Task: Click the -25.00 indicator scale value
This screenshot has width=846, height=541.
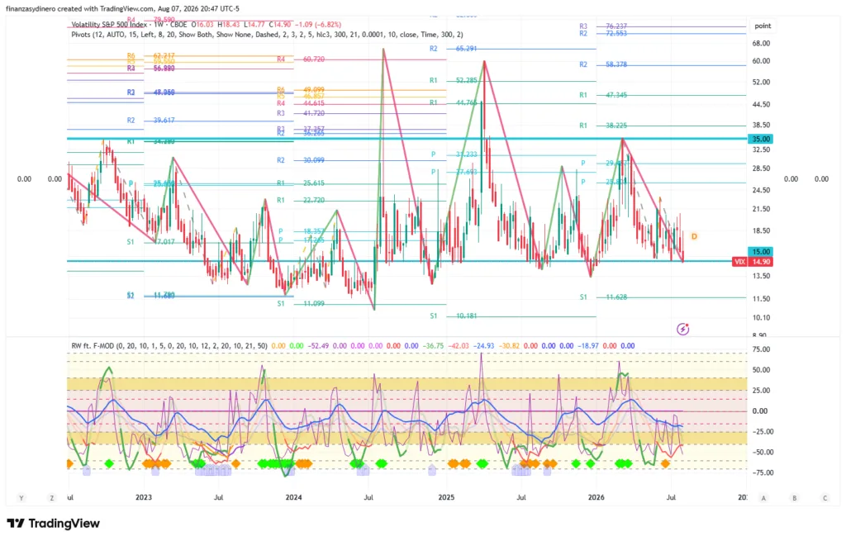Action: coord(762,431)
